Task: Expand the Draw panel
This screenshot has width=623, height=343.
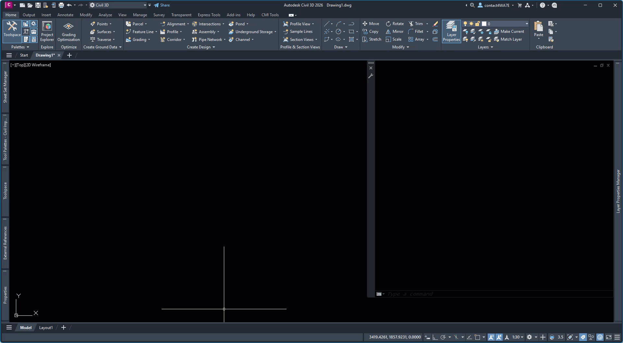Action: point(341,47)
